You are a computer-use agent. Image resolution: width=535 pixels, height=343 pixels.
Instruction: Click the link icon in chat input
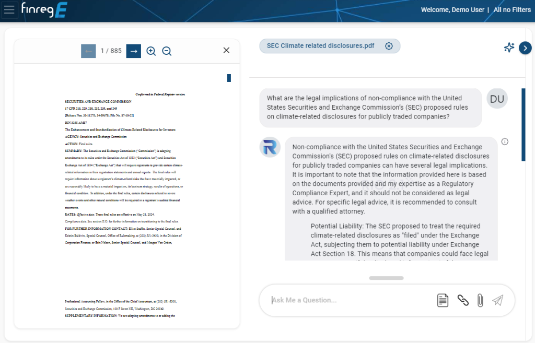tap(463, 300)
